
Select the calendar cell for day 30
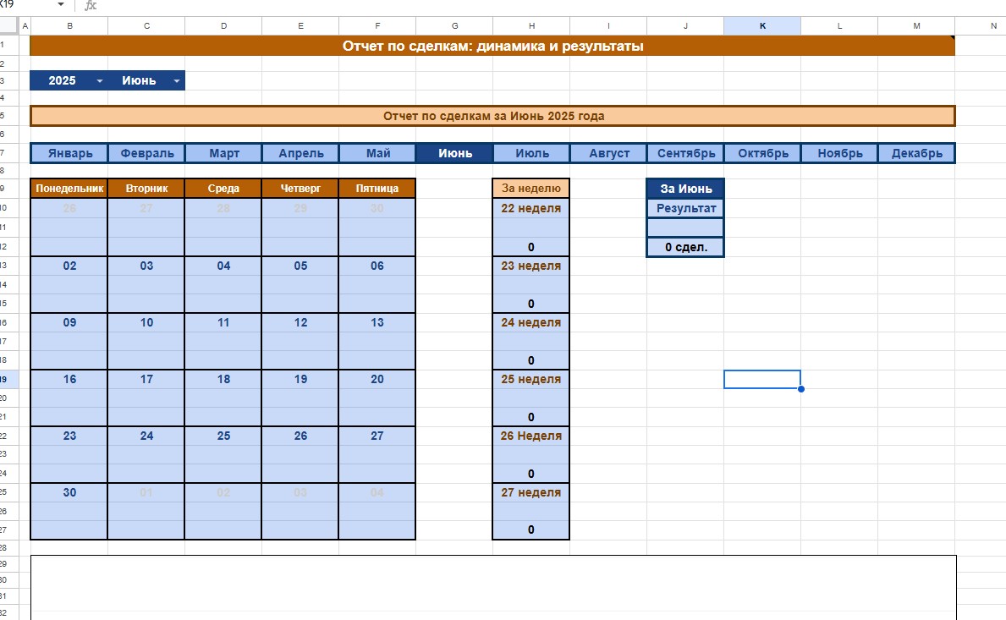(69, 493)
